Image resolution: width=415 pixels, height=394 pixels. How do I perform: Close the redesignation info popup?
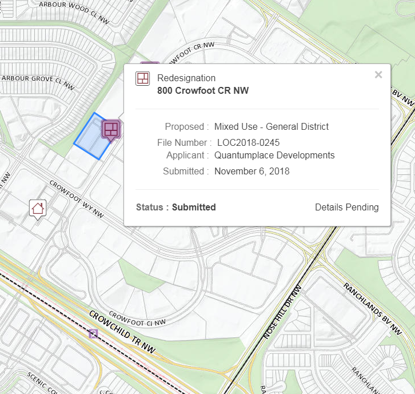click(x=378, y=74)
